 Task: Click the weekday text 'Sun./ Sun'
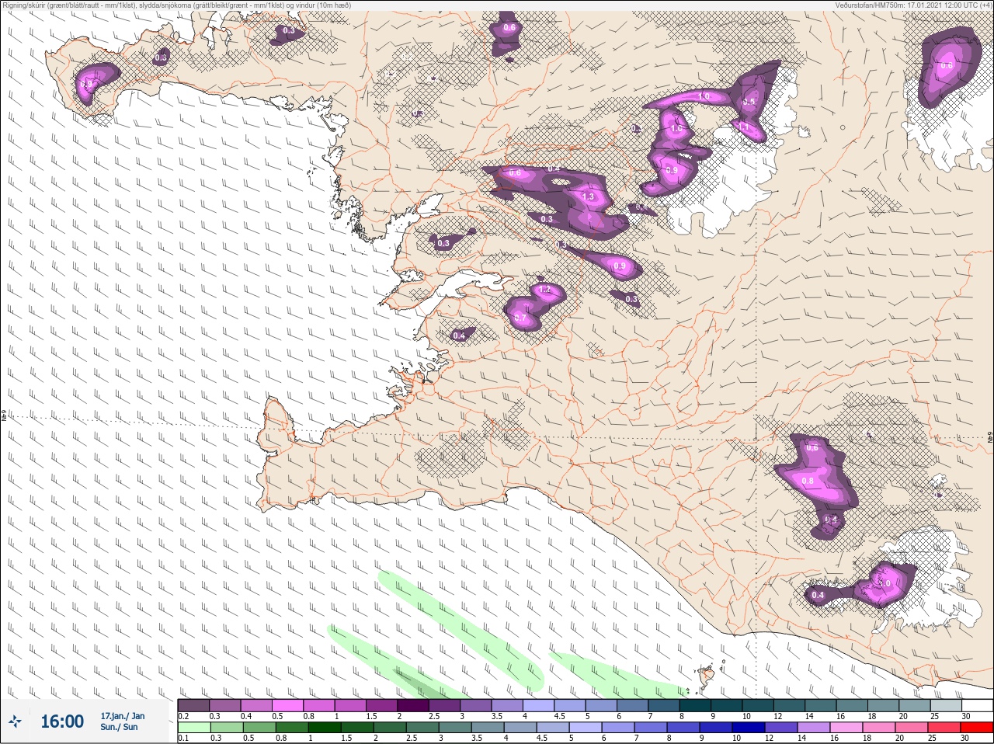pyautogui.click(x=119, y=727)
